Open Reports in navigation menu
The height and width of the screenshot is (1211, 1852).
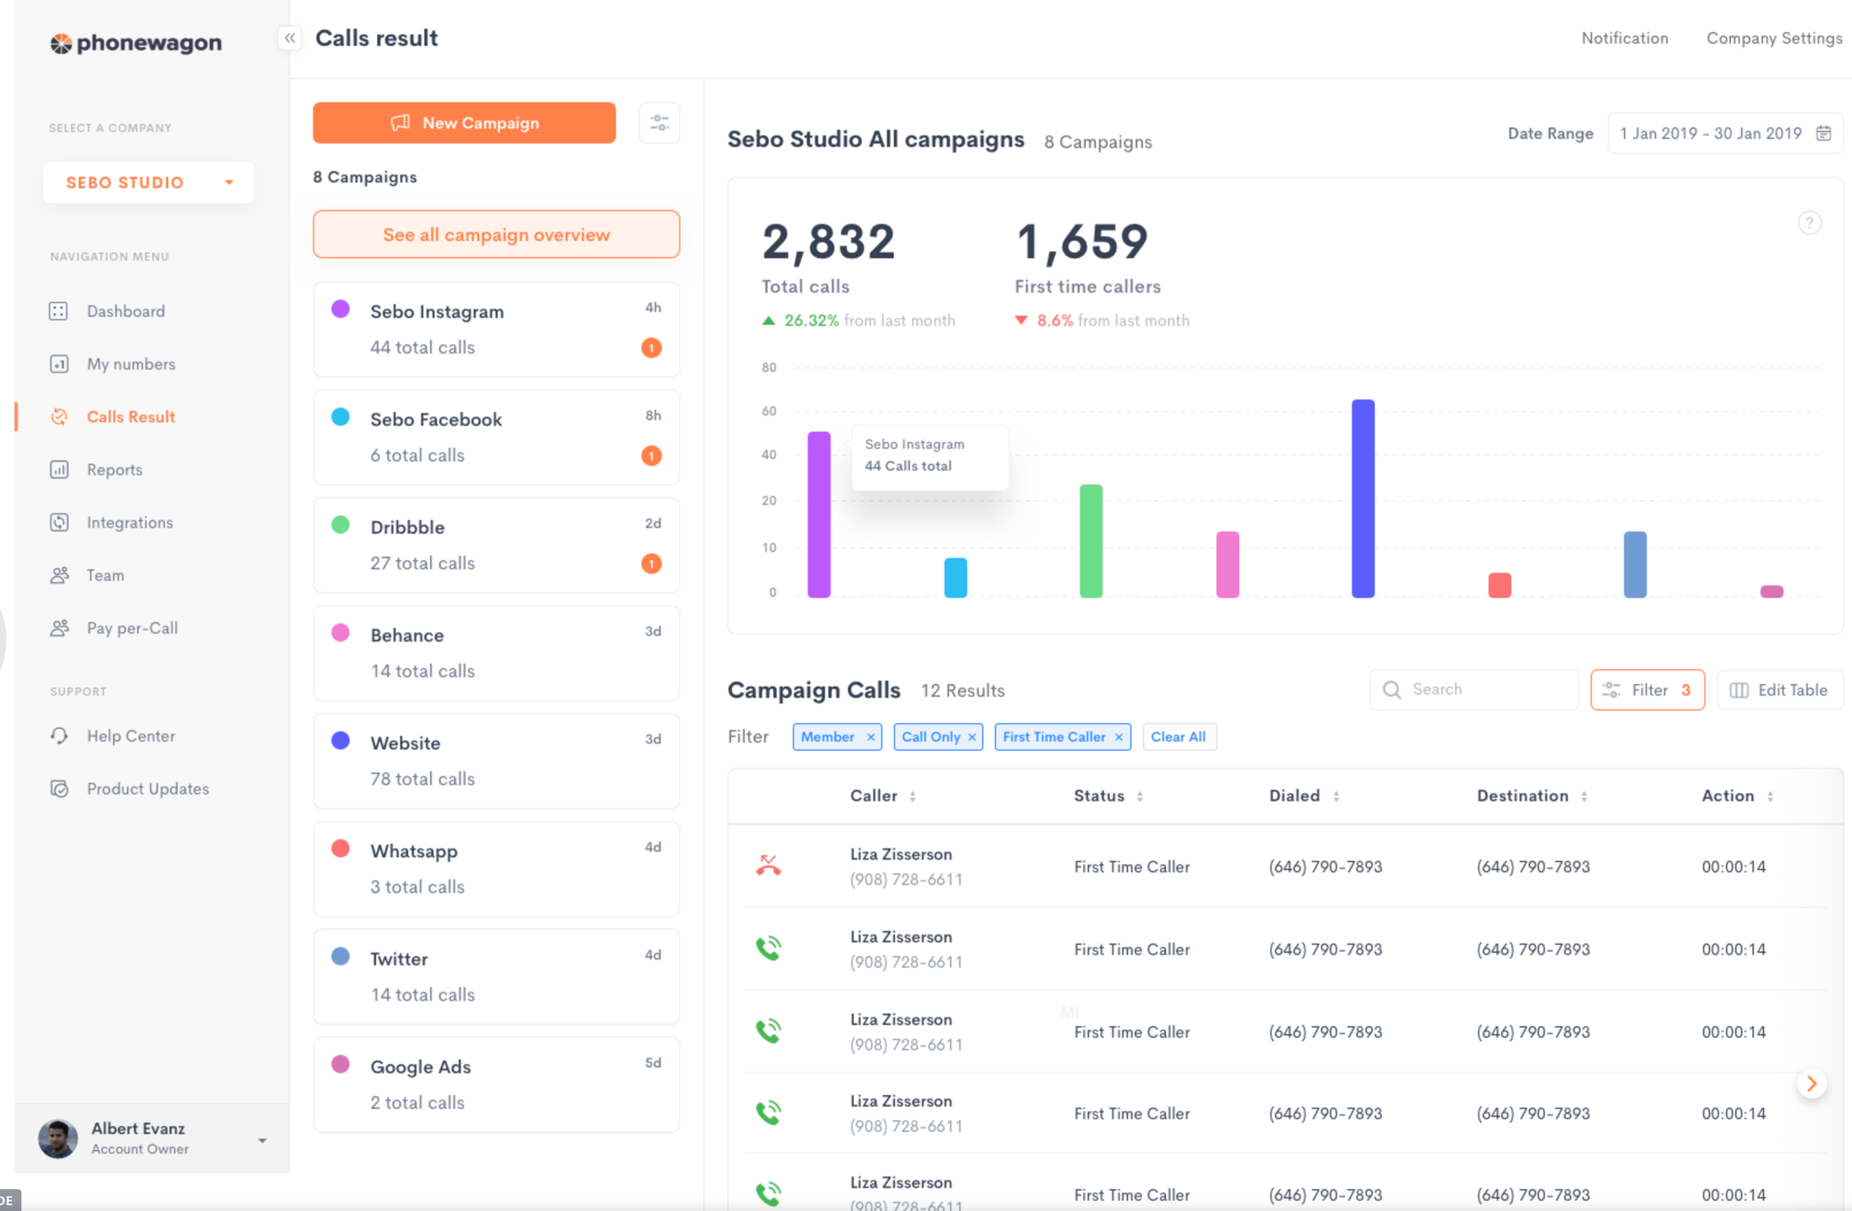(x=114, y=469)
